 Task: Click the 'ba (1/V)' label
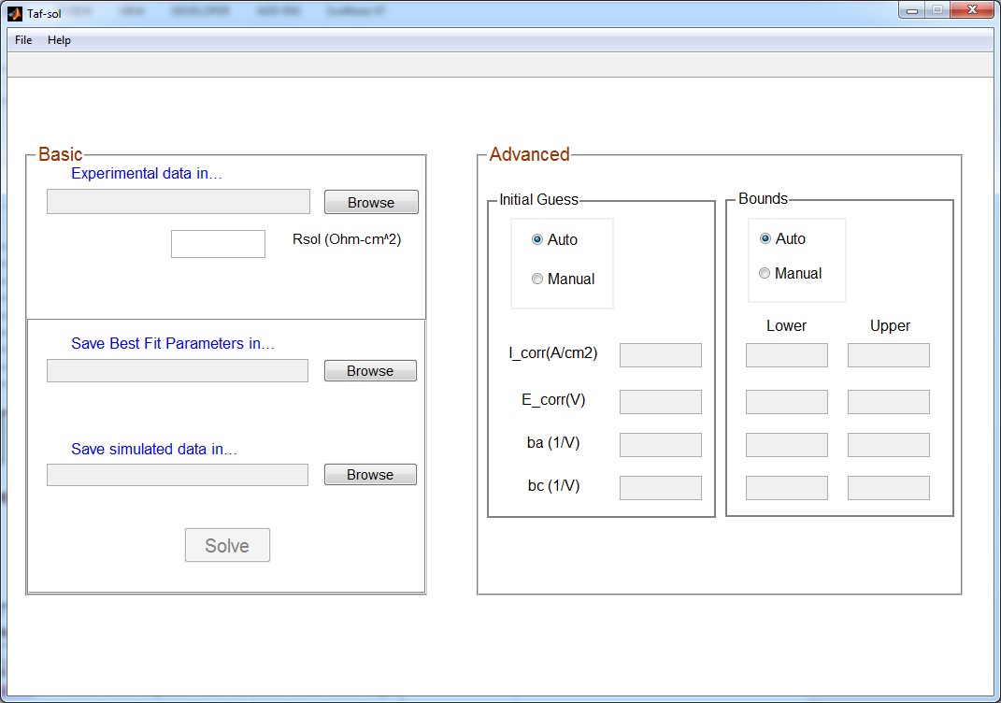pyautogui.click(x=553, y=442)
